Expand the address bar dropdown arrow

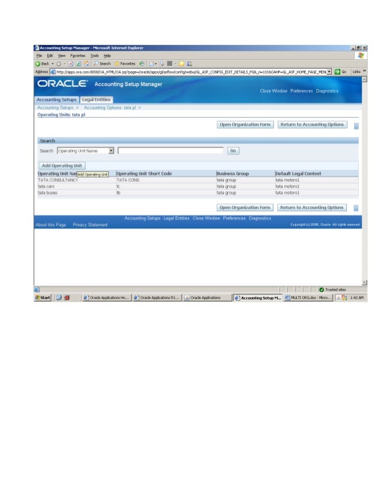tap(329, 72)
